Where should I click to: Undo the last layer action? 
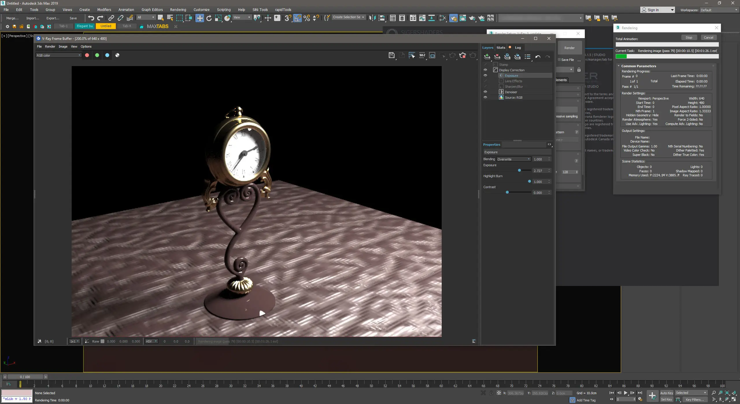(538, 57)
